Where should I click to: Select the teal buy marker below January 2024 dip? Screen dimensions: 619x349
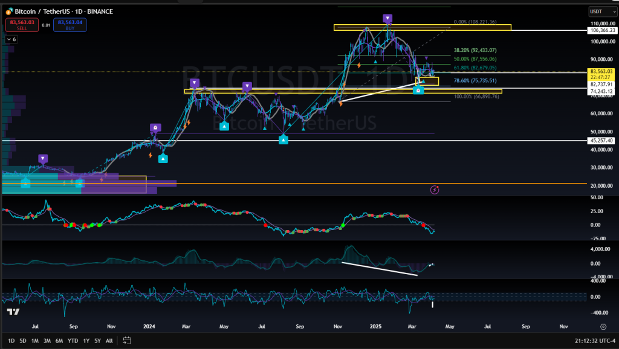click(163, 159)
